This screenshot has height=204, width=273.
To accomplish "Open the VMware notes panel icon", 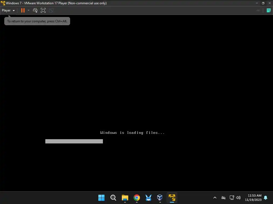I will pos(269,10).
